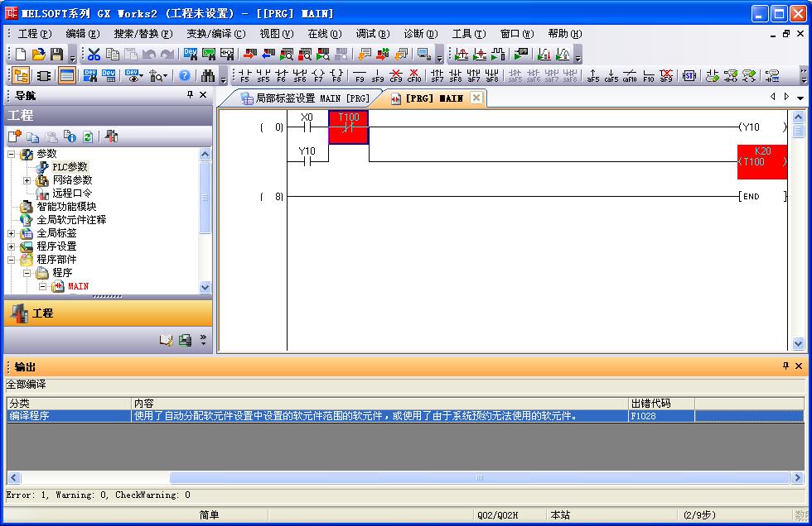Insert coil with F7 icon
Screen dimensions: 812x526
pos(318,76)
